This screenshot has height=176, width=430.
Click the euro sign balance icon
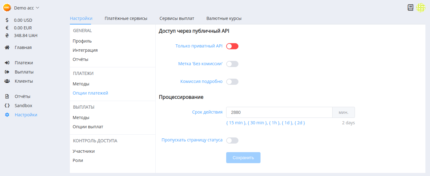pos(7,28)
